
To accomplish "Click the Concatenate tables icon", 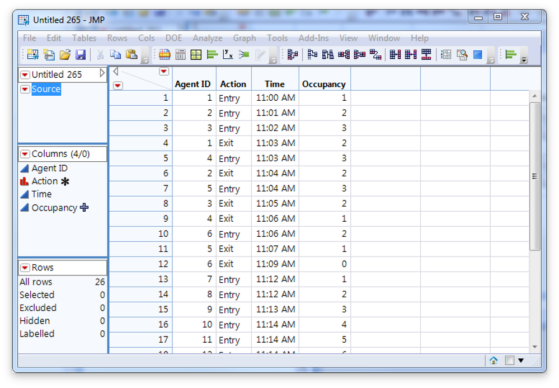I will [426, 54].
